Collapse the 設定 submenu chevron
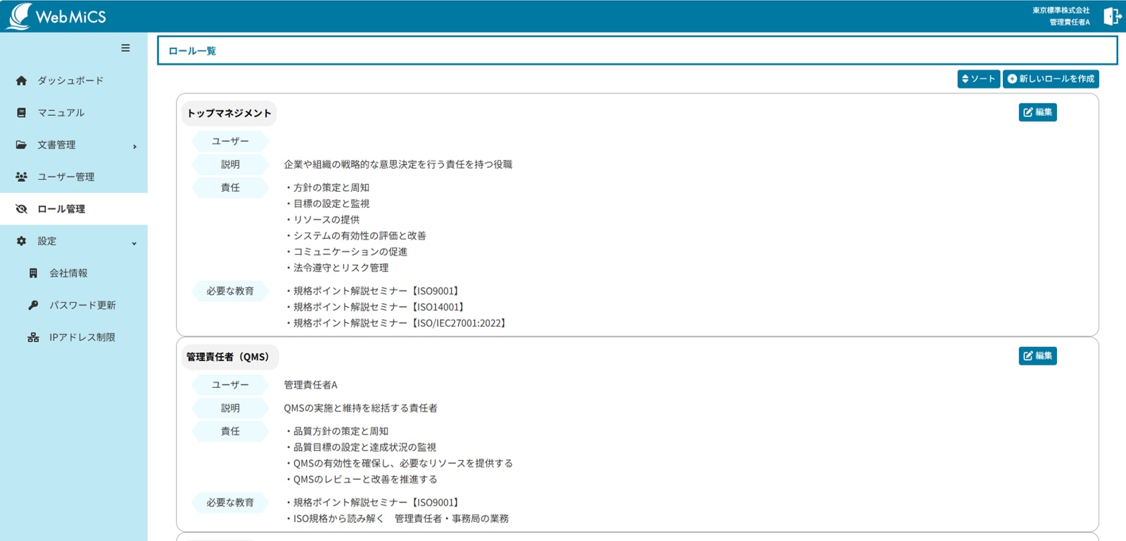Viewport: 1126px width, 541px height. click(134, 243)
